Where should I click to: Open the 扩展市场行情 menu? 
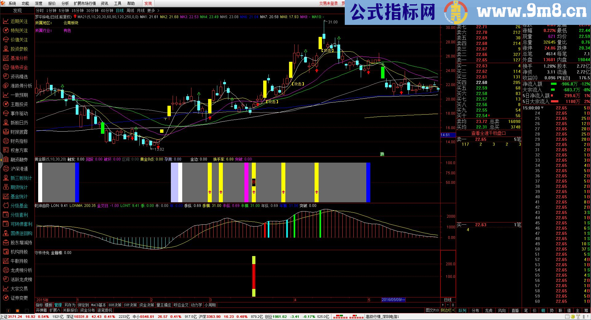(x=85, y=3)
